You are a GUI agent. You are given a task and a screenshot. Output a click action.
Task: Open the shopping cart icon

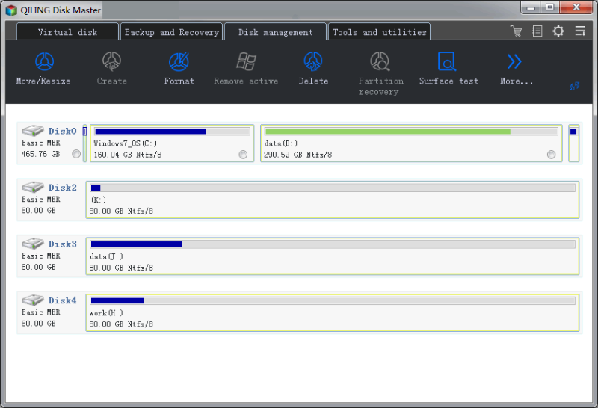516,31
